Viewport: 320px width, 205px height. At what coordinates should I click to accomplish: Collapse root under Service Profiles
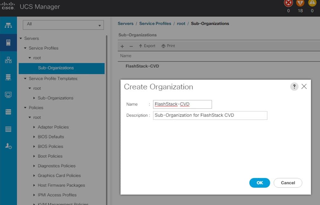click(x=30, y=58)
